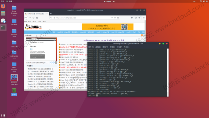Open terminal 帮助(H) menu
Viewport: 209px width, 118px height.
[127, 47]
